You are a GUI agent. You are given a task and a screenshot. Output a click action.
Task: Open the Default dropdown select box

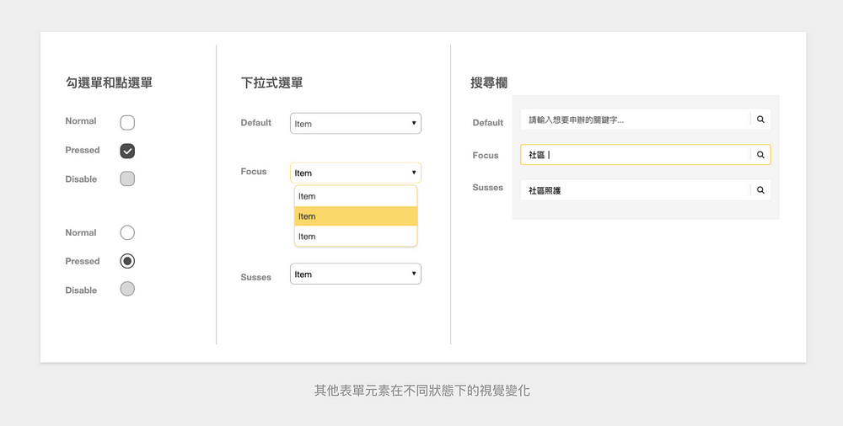click(x=356, y=123)
